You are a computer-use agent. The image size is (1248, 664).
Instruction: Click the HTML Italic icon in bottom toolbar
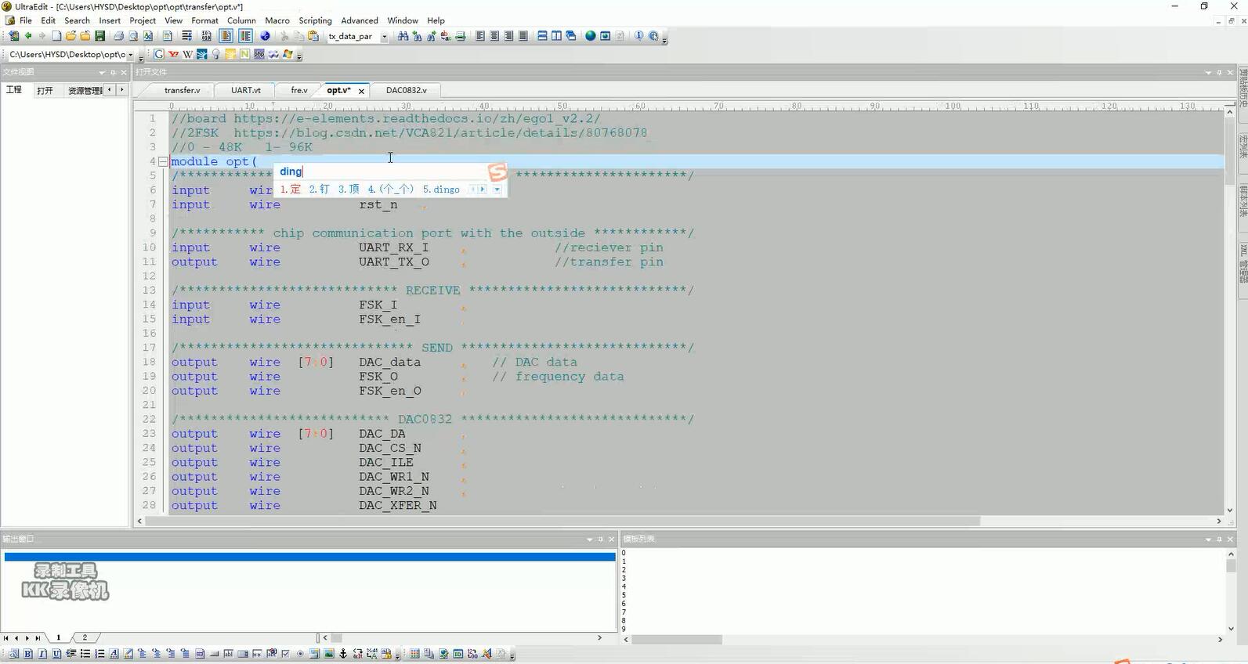click(x=42, y=654)
